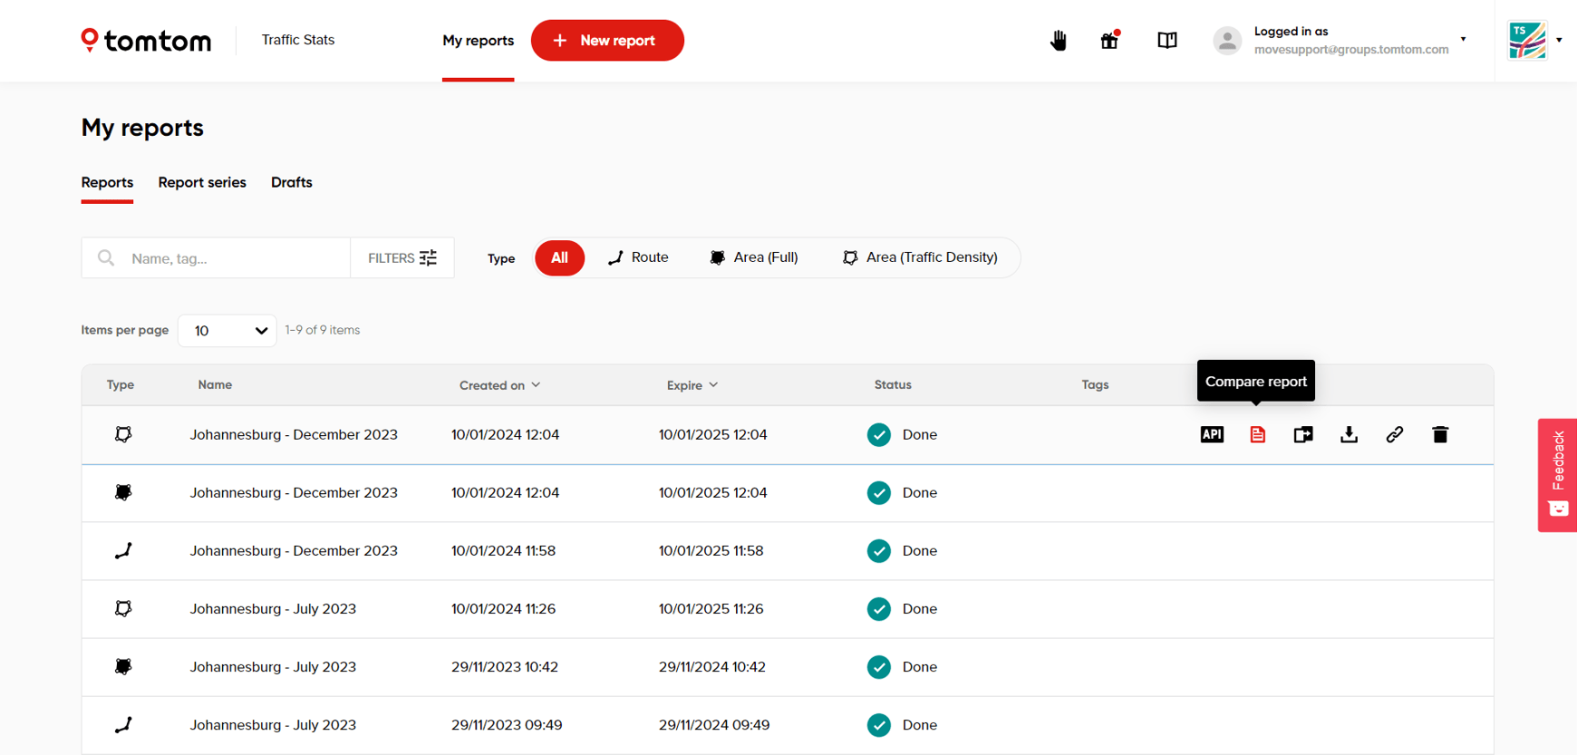Delete the first report with trash icon
The width and height of the screenshot is (1577, 755).
1439,435
